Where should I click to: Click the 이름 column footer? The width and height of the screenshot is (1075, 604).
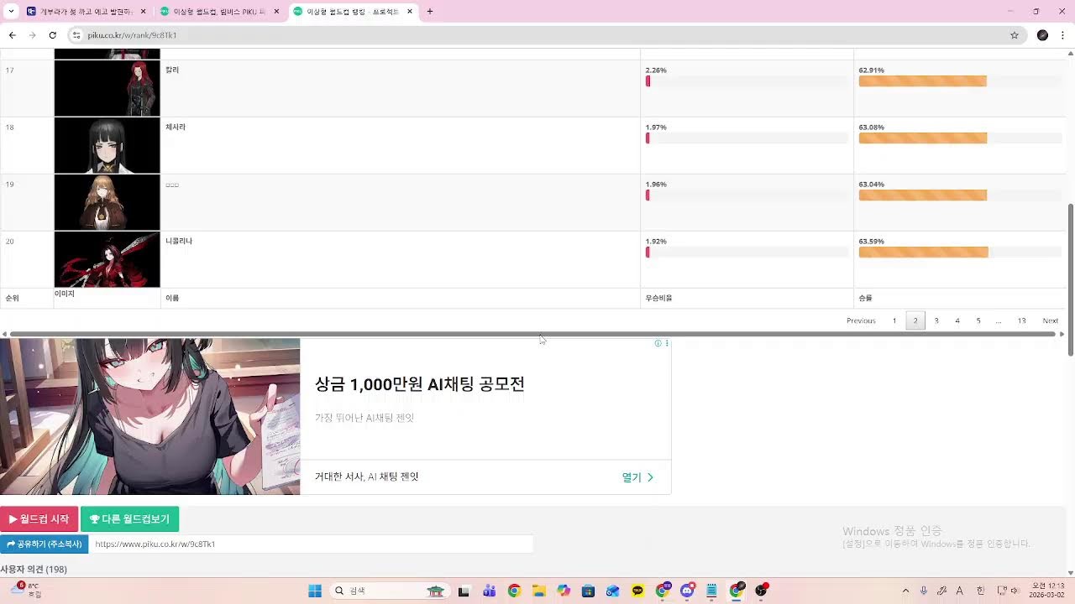(172, 298)
